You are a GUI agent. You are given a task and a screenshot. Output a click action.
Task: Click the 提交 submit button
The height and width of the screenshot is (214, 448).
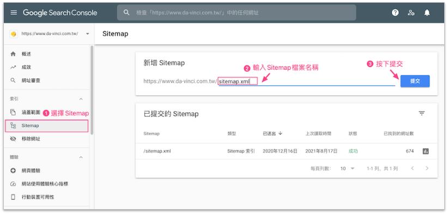tap(415, 81)
